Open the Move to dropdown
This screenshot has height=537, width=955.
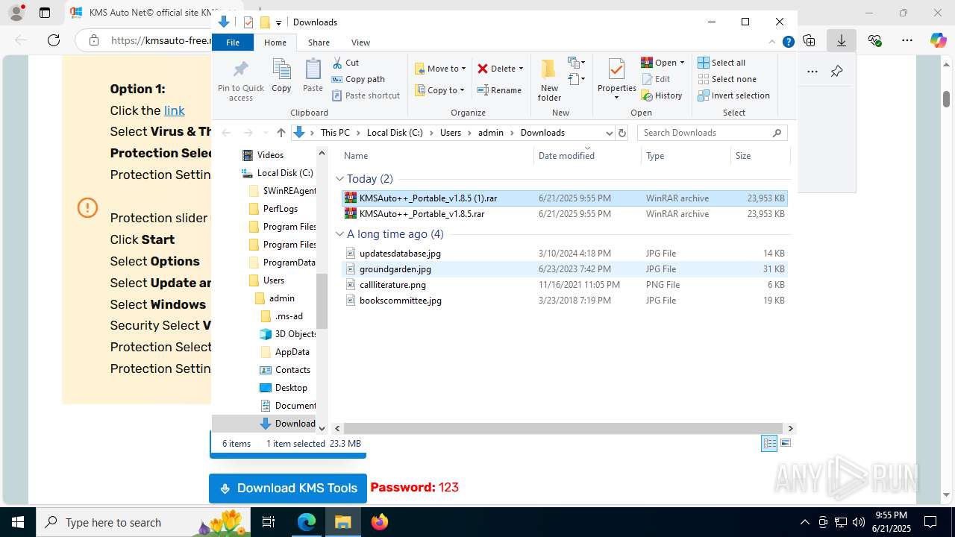click(x=440, y=69)
